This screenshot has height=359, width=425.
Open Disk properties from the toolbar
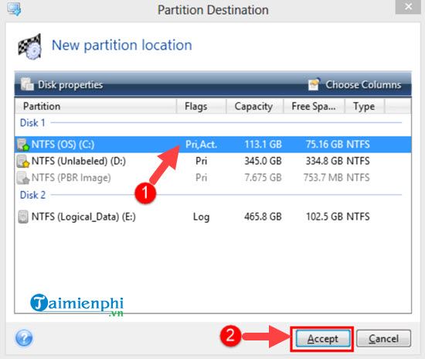point(63,84)
